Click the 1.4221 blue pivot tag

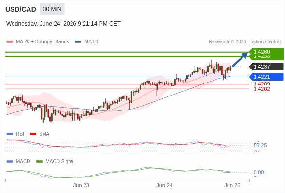click(x=266, y=77)
